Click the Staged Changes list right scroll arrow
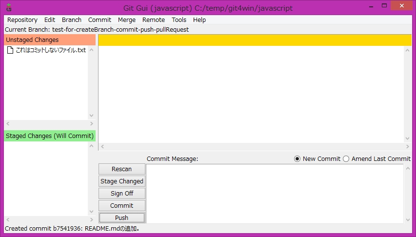This screenshot has height=237, width=416. point(92,220)
